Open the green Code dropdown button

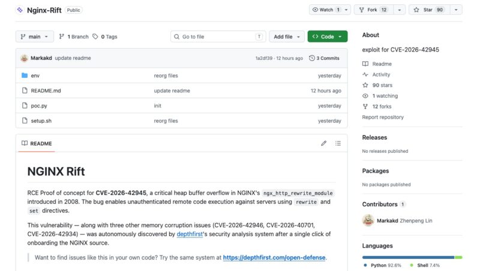327,37
